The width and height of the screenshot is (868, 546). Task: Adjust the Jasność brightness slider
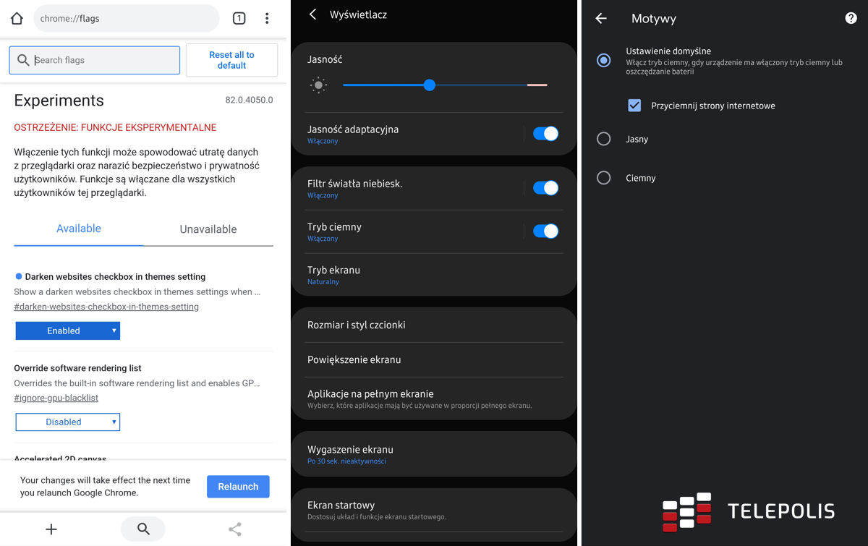point(430,85)
